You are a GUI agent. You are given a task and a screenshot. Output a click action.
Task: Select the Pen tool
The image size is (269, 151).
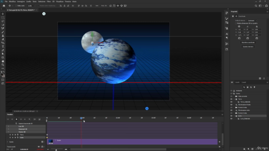(x=3, y=50)
